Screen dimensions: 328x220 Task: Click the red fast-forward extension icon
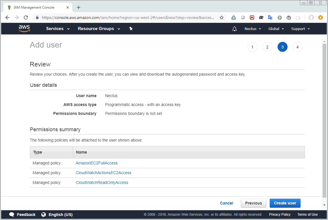click(x=252, y=17)
